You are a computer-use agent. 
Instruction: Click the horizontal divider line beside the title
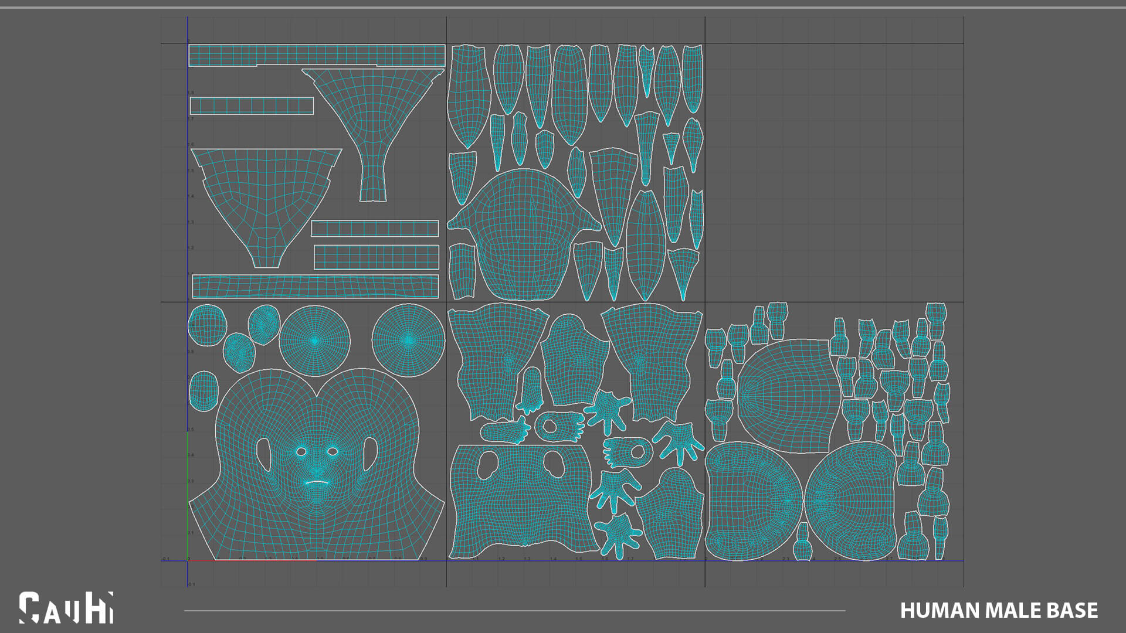(515, 611)
